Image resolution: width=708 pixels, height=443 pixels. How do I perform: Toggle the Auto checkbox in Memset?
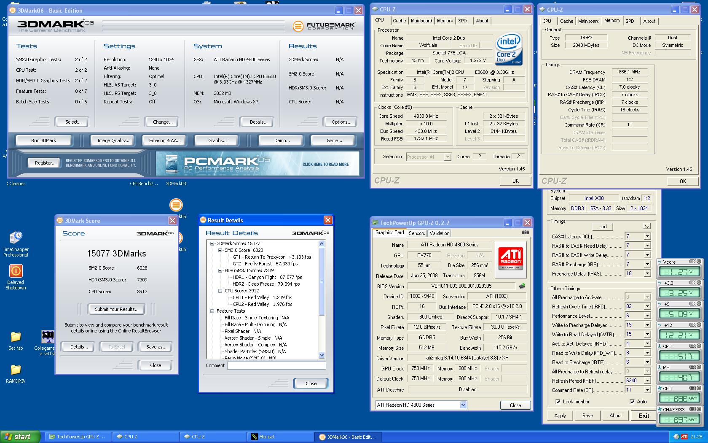click(x=632, y=402)
